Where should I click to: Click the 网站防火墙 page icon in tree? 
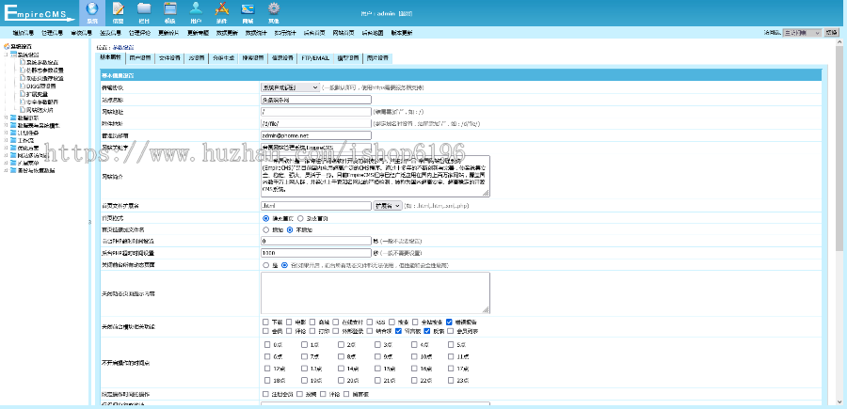point(23,109)
